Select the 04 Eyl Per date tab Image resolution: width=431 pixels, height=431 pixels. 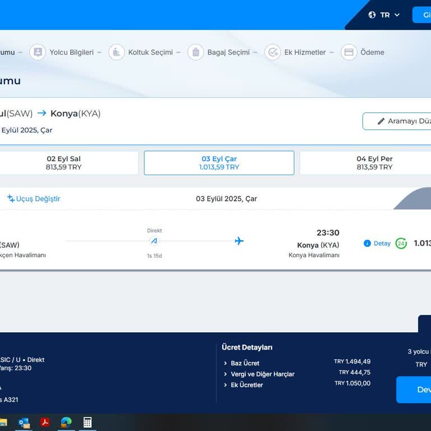tap(374, 163)
